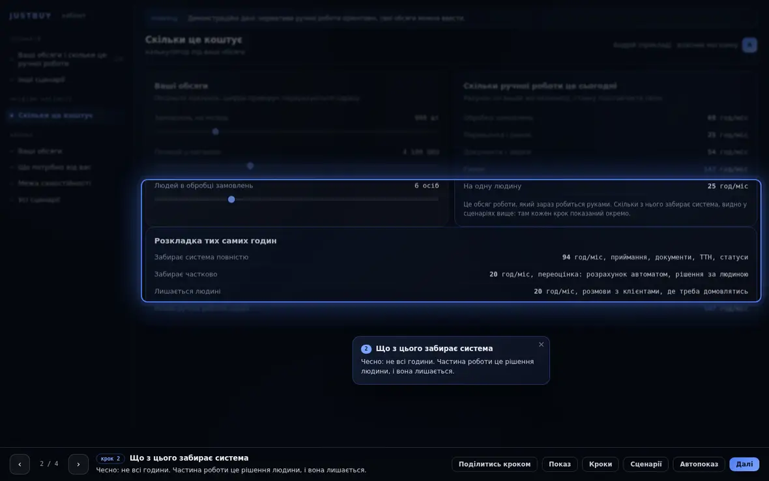
Task: Continue with the Далі button
Action: pyautogui.click(x=744, y=464)
